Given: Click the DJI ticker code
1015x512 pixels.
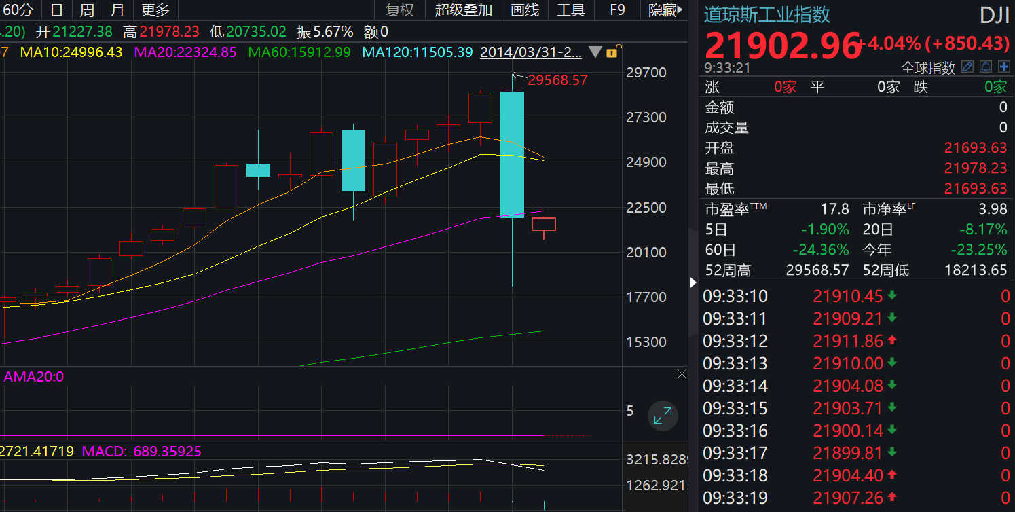Looking at the screenshot, I should point(994,15).
